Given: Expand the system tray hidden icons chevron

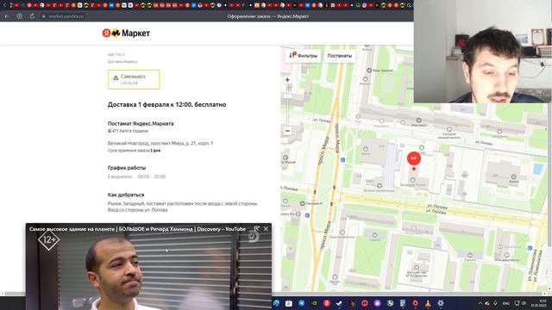Looking at the screenshot, I should [480, 303].
